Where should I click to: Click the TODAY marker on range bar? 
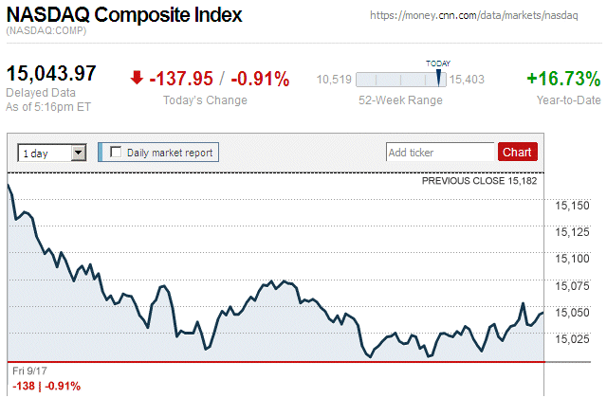coord(438,77)
